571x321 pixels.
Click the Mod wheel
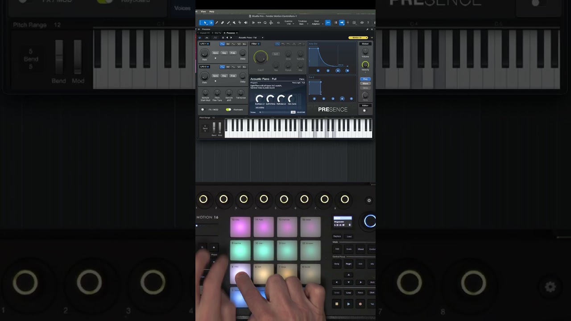click(x=219, y=128)
